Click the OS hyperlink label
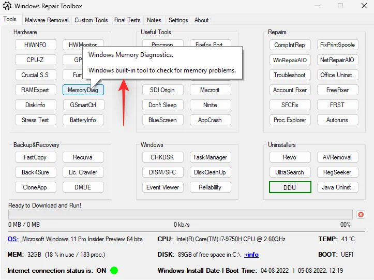374x280 pixels. pyautogui.click(x=13, y=239)
